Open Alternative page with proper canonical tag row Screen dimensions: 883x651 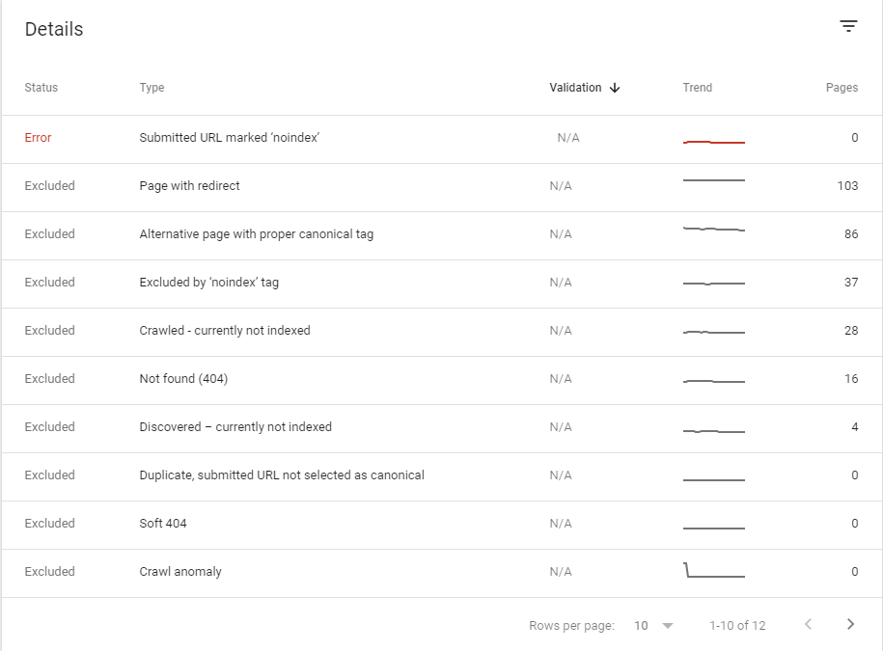442,236
